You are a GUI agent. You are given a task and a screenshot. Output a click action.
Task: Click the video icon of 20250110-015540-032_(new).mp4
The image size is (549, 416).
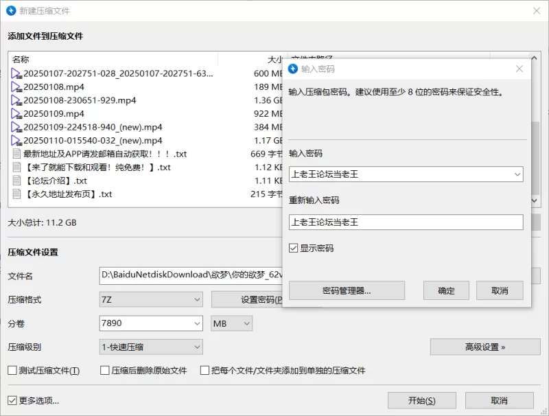(16, 141)
